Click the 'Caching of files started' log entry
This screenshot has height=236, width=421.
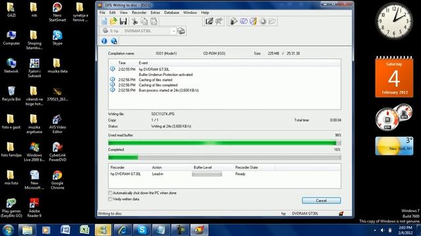pyautogui.click(x=155, y=80)
